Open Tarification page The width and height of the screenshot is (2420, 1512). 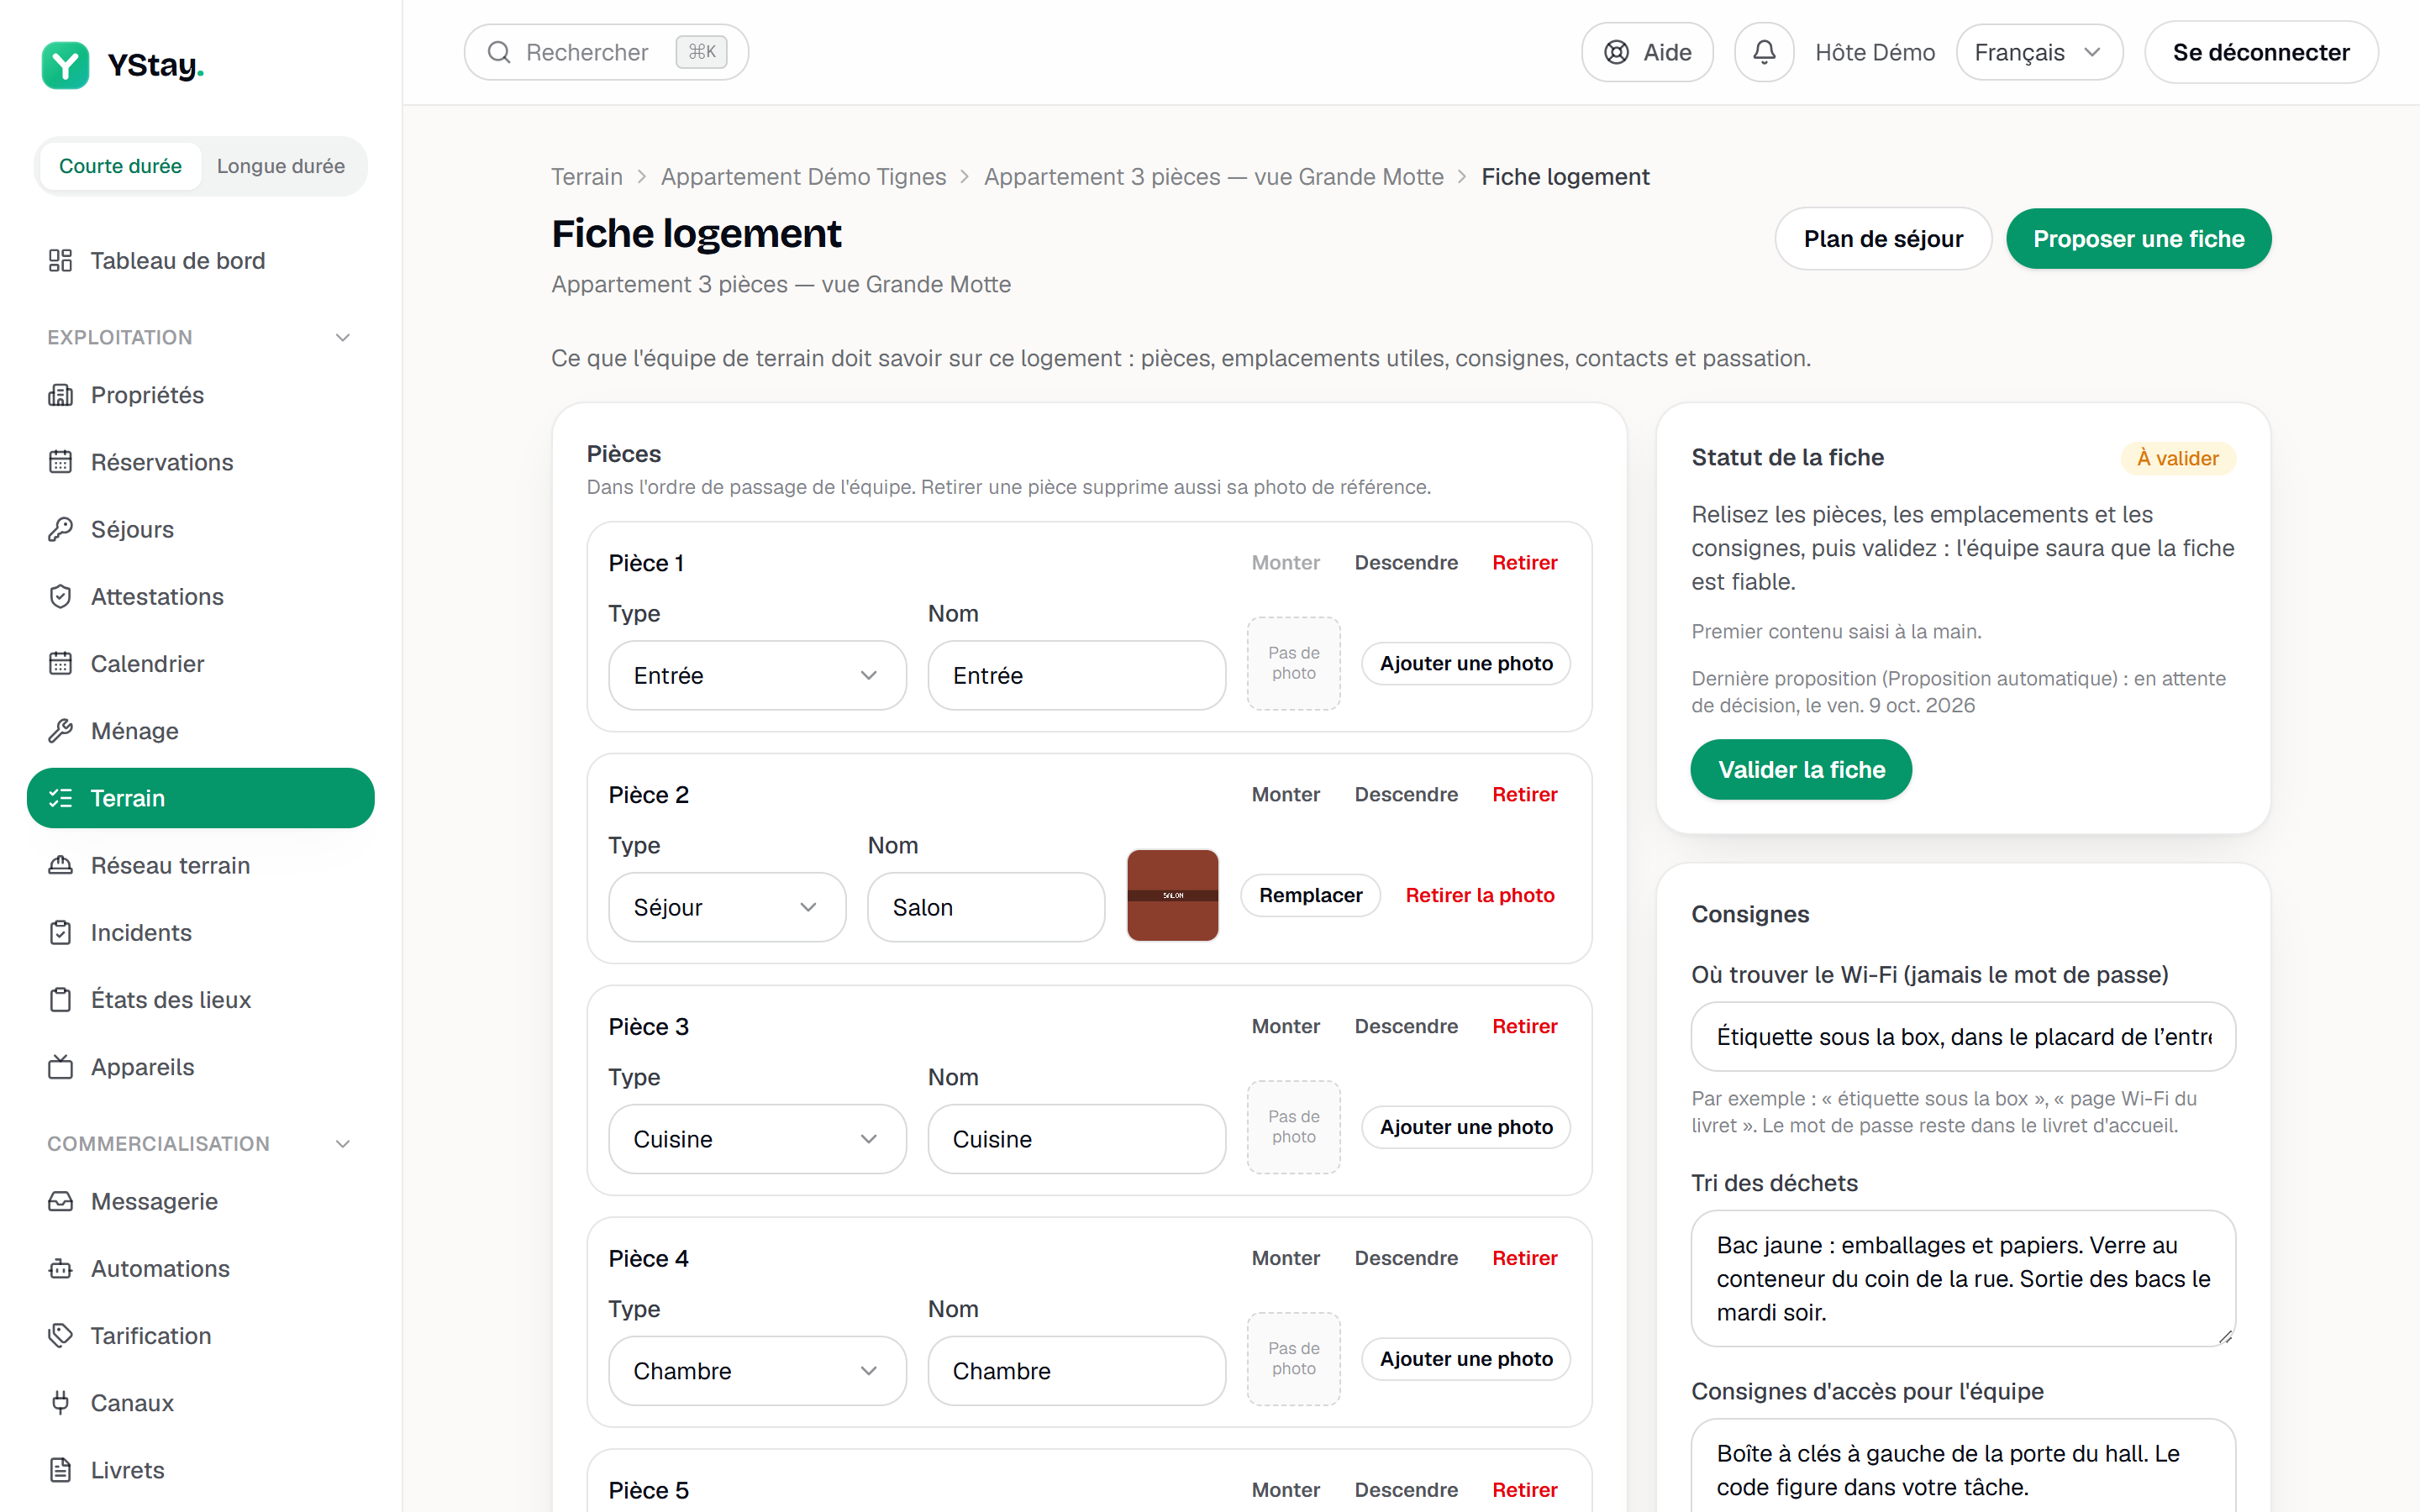200,1336
